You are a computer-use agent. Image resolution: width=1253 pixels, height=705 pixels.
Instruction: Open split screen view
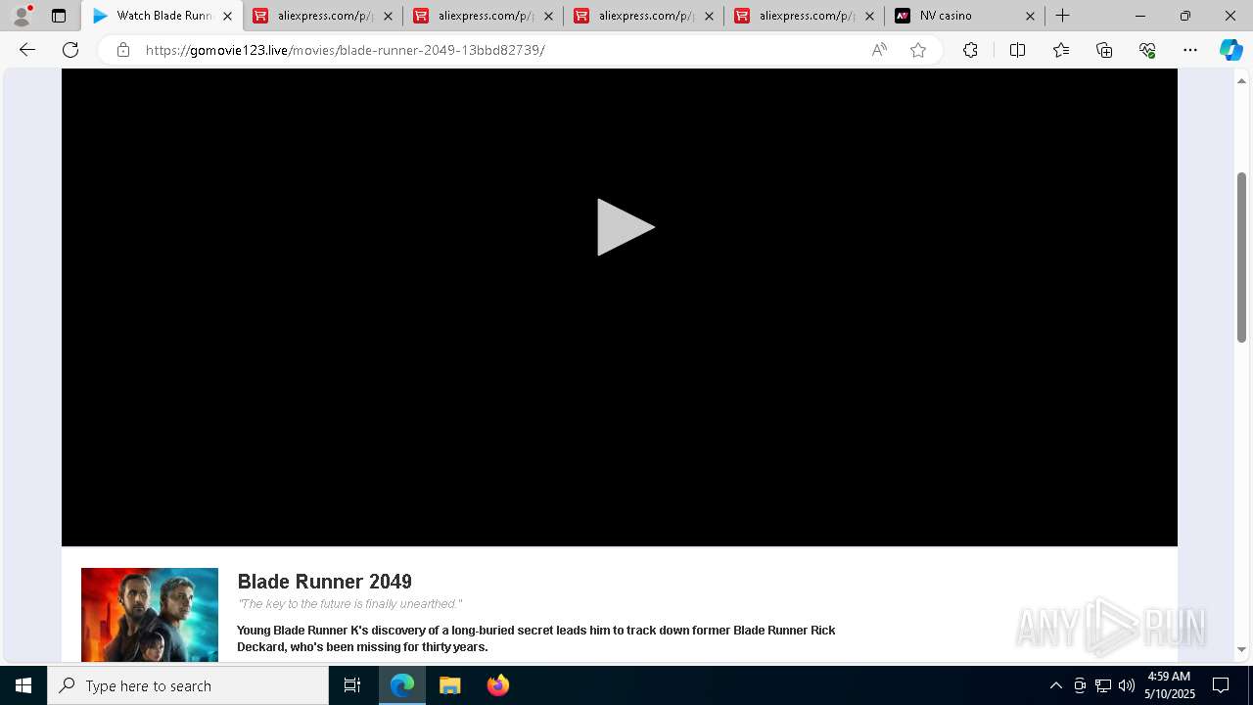point(1017,50)
